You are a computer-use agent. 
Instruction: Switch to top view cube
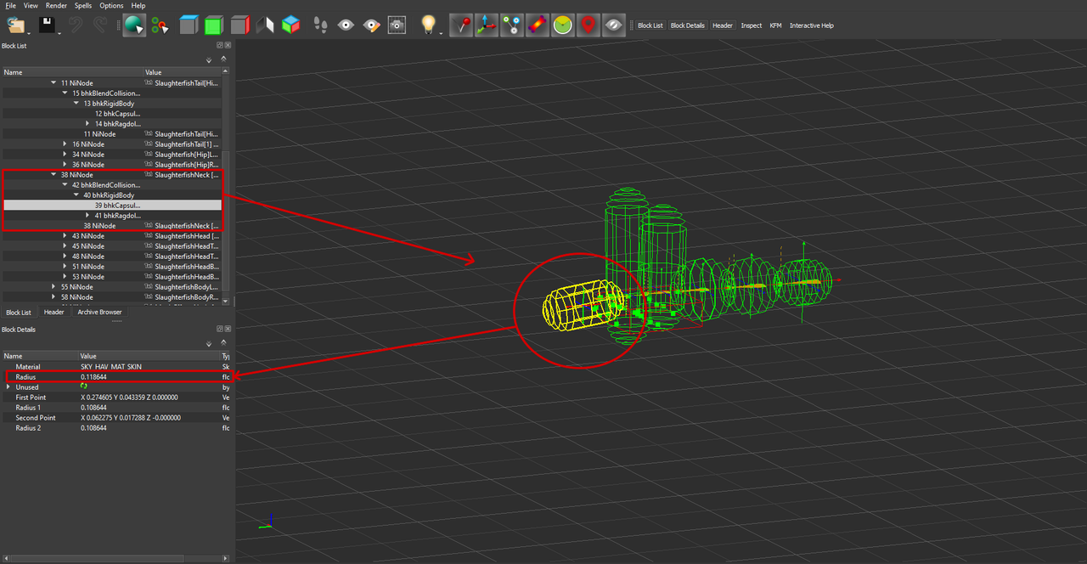tap(189, 25)
